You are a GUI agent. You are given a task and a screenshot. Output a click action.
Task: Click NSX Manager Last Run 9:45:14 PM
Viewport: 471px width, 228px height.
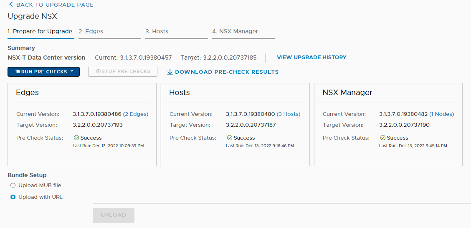point(413,146)
